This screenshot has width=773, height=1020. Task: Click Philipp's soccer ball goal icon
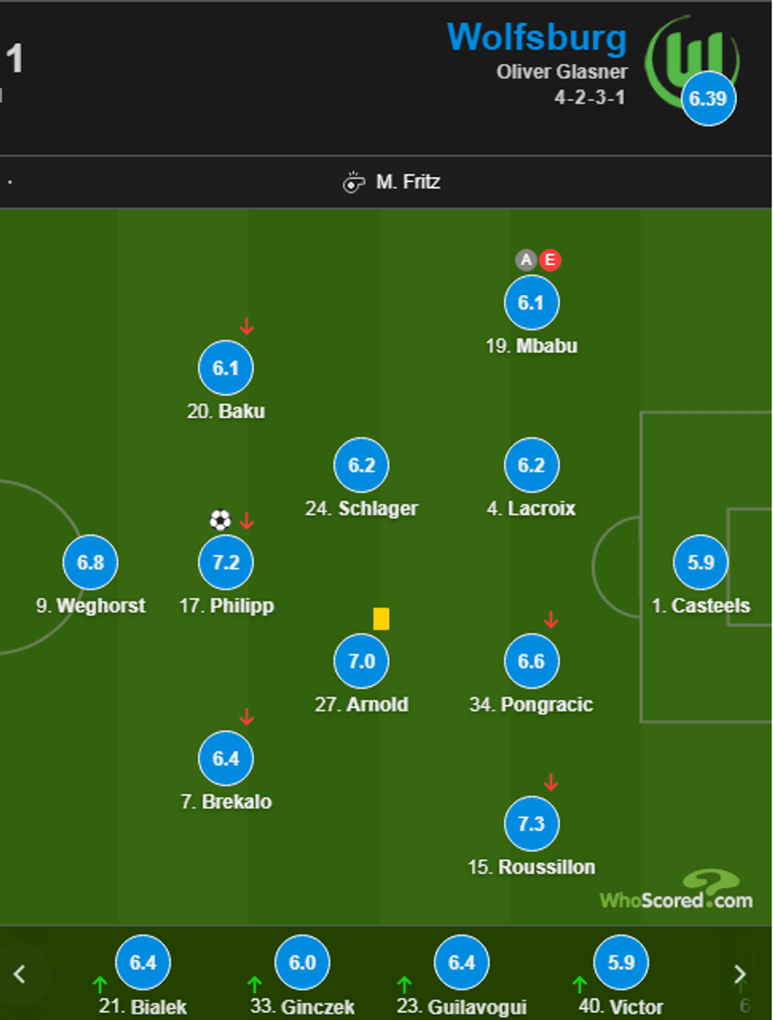pyautogui.click(x=220, y=520)
